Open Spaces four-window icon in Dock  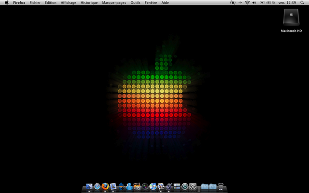pyautogui.click(x=177, y=186)
